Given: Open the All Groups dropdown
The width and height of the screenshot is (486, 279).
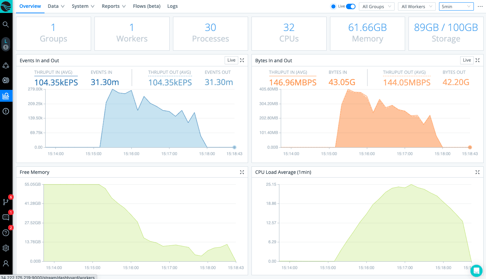Looking at the screenshot, I should click(x=376, y=6).
